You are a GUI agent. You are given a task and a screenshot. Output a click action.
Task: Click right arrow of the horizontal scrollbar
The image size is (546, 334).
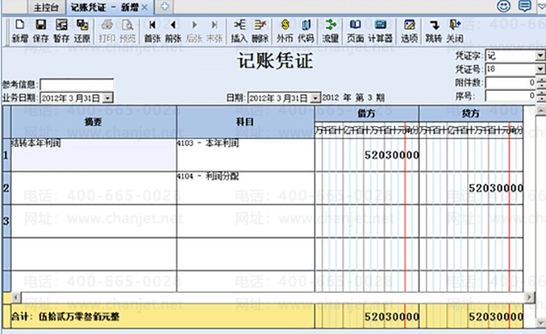[530, 297]
